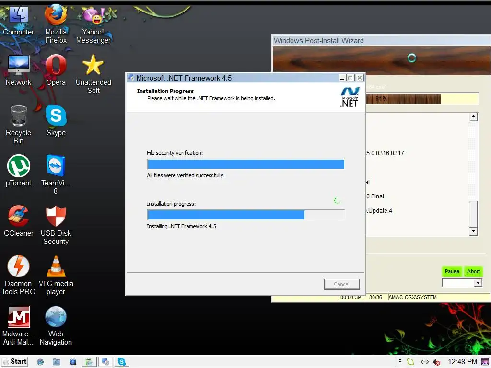Screen dimensions: 491x368
Task: Click the Start button
Action: tap(15, 361)
